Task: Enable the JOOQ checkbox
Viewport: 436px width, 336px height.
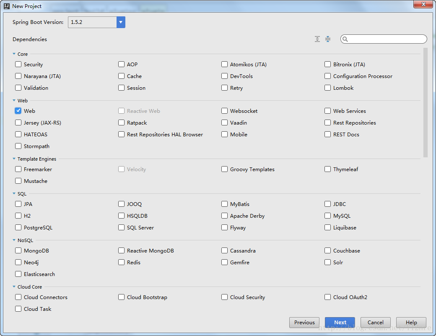Action: click(121, 203)
